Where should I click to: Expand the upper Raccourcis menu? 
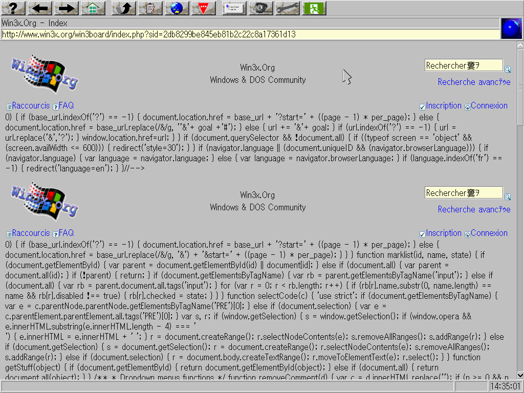click(x=31, y=106)
